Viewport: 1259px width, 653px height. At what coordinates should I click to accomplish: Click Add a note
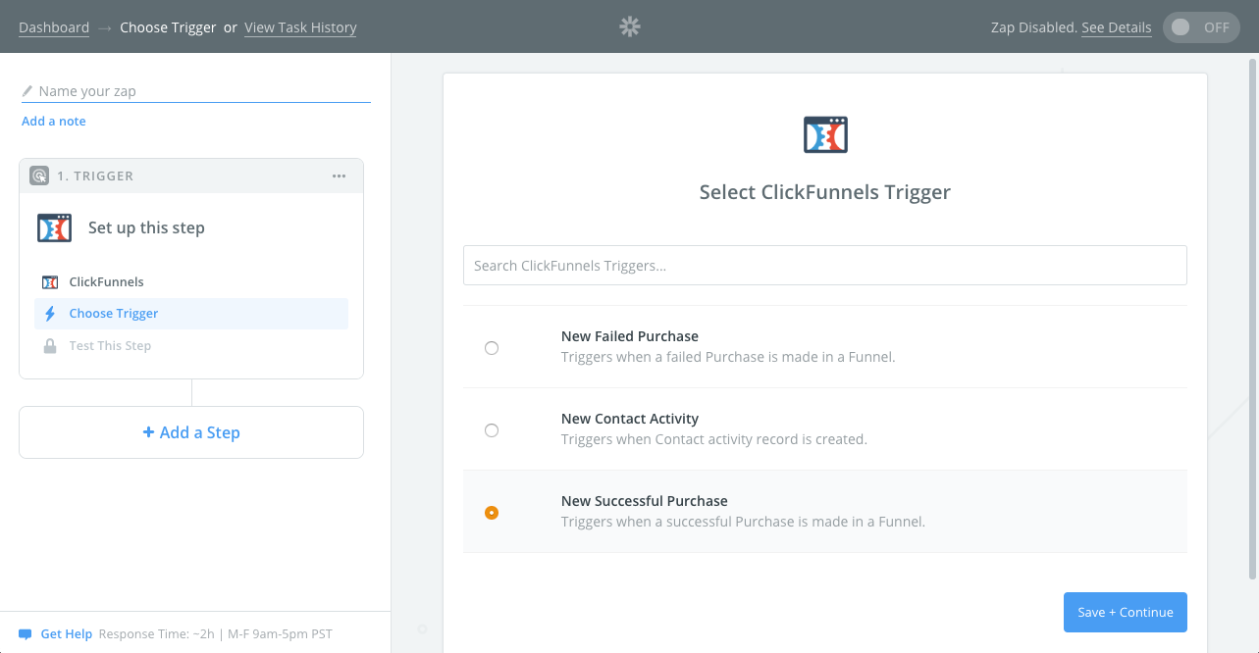coord(54,122)
